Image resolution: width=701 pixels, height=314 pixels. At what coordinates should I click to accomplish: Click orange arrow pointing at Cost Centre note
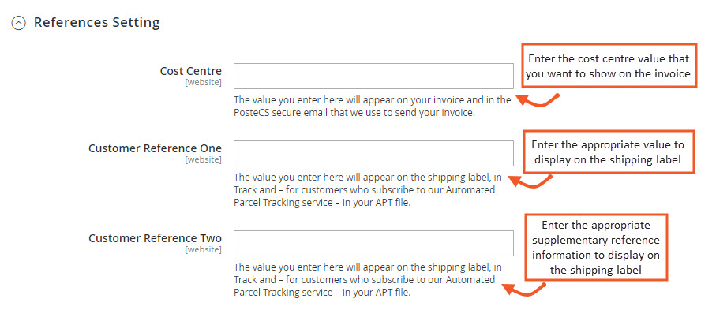pyautogui.click(x=538, y=100)
